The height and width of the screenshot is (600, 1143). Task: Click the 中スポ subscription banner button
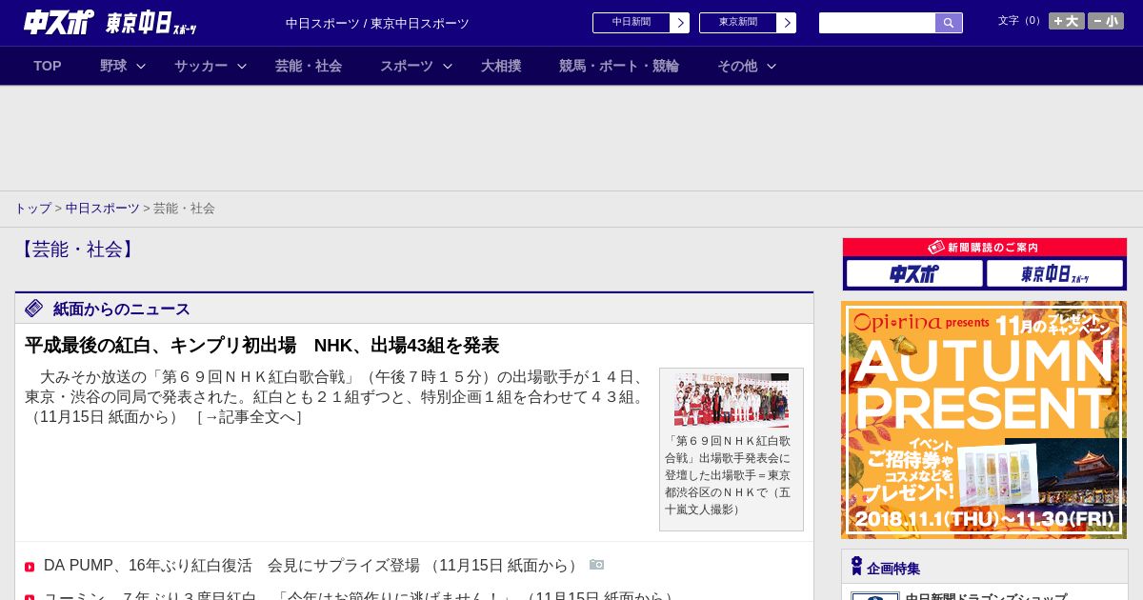914,274
